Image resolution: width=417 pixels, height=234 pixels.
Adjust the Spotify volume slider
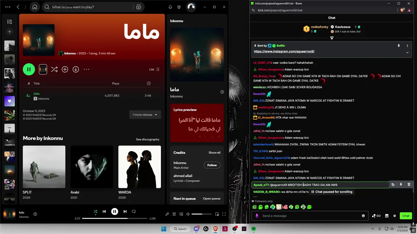coord(201,214)
